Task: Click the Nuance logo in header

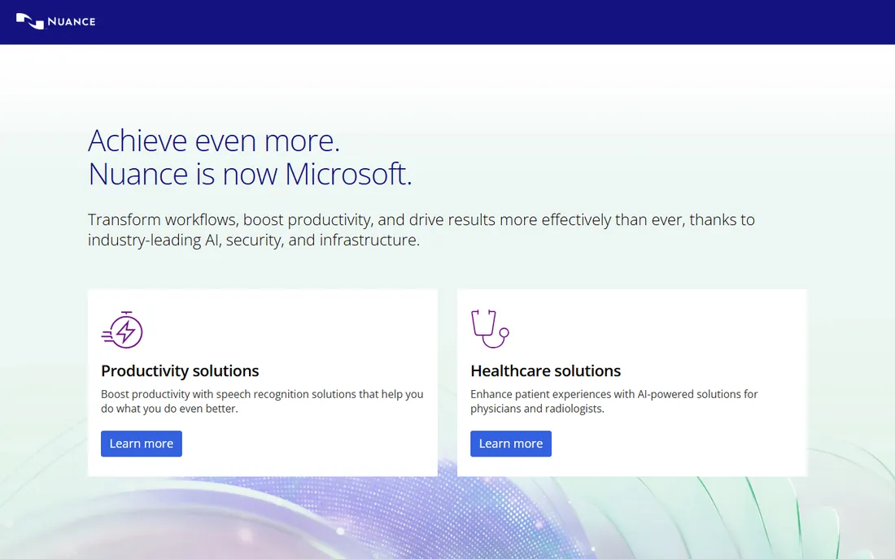Action: 55,21
